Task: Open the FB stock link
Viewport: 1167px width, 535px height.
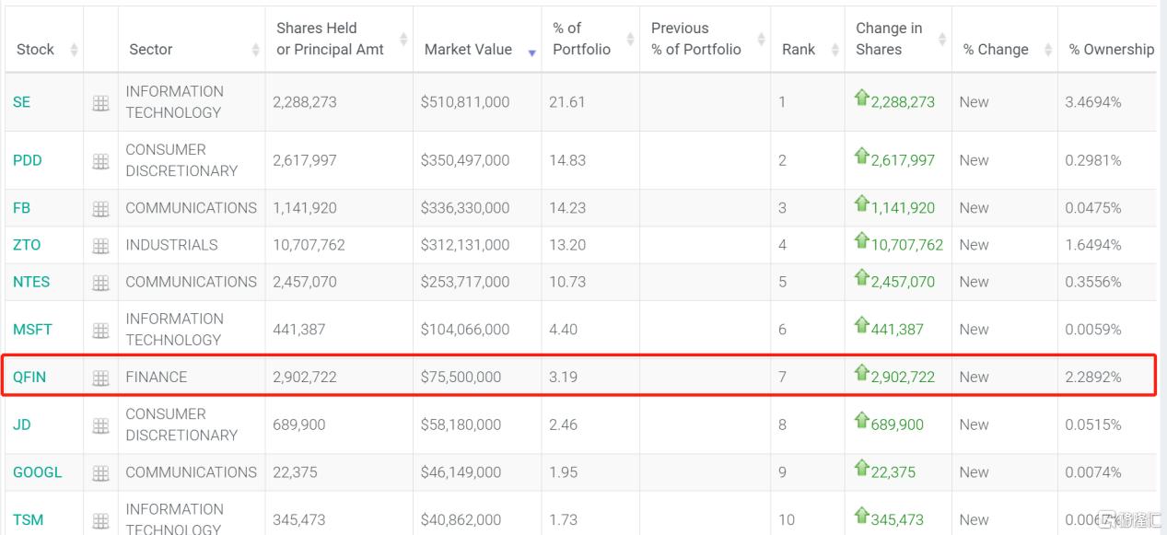Action: coord(22,208)
